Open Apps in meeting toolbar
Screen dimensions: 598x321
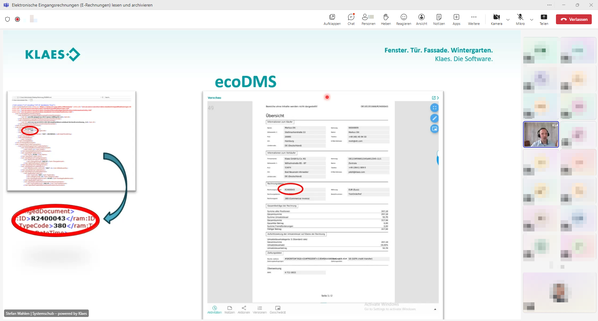click(x=456, y=19)
